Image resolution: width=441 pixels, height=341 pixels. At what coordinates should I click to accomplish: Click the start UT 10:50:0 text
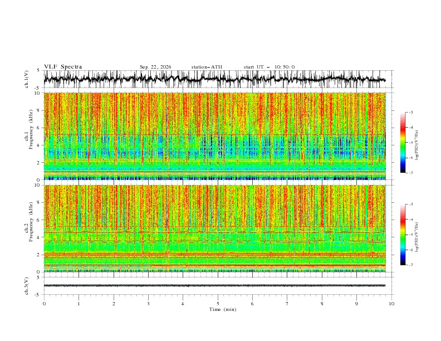[269, 67]
